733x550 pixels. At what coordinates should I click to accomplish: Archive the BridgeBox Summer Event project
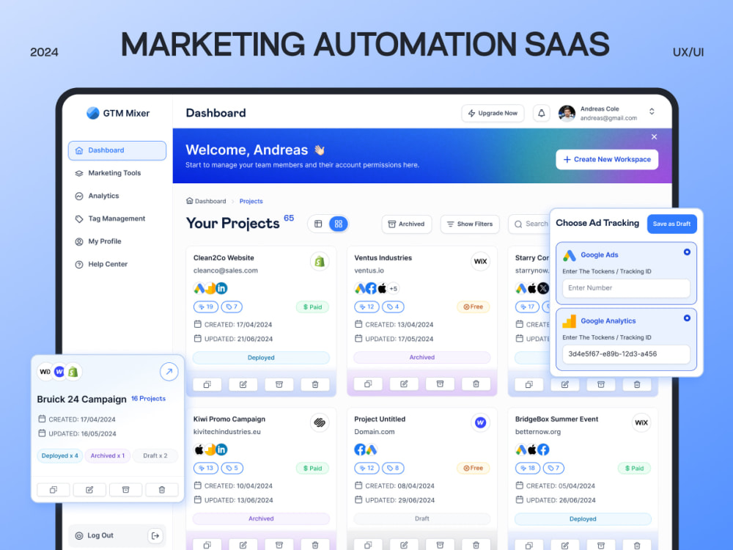tap(601, 546)
